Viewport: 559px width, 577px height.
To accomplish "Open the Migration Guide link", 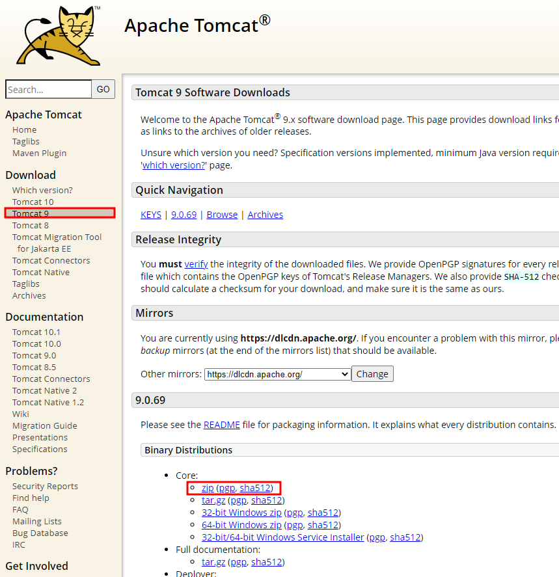I will pyautogui.click(x=44, y=426).
